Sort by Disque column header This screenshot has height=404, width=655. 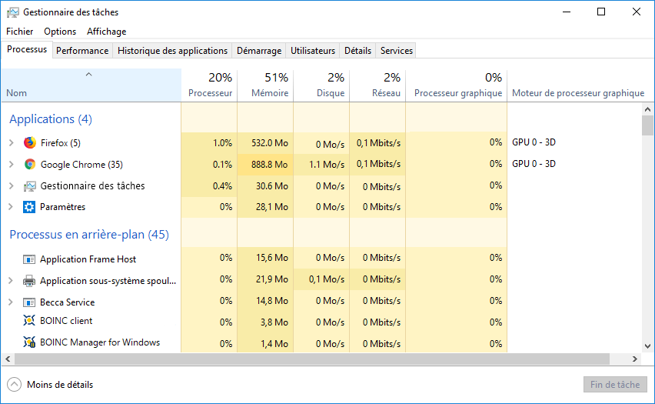click(321, 85)
